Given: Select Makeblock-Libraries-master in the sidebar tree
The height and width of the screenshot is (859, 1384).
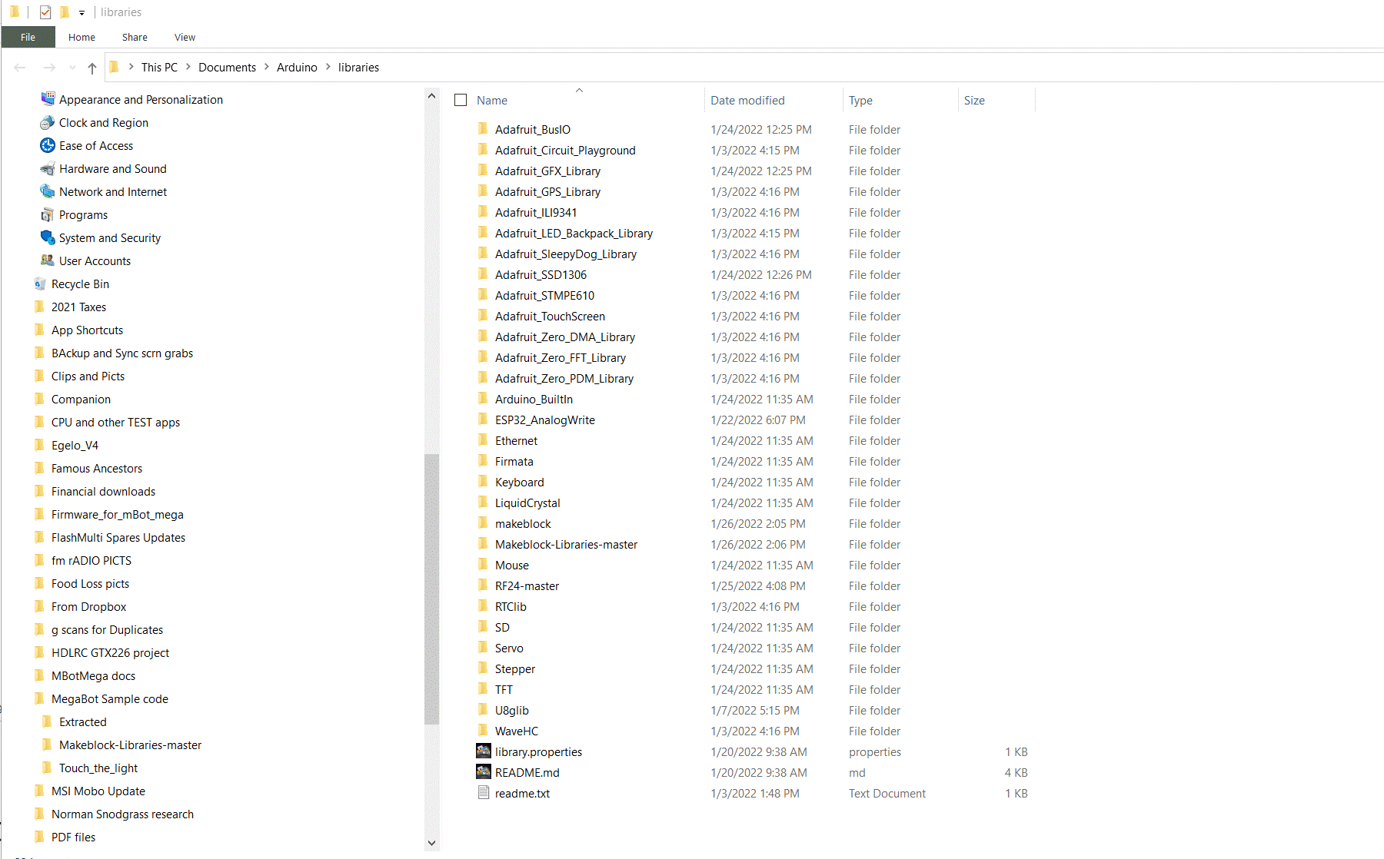Looking at the screenshot, I should point(130,745).
